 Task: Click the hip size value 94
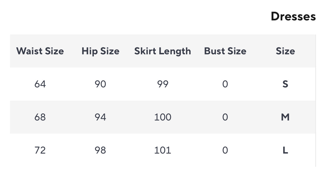100,117
